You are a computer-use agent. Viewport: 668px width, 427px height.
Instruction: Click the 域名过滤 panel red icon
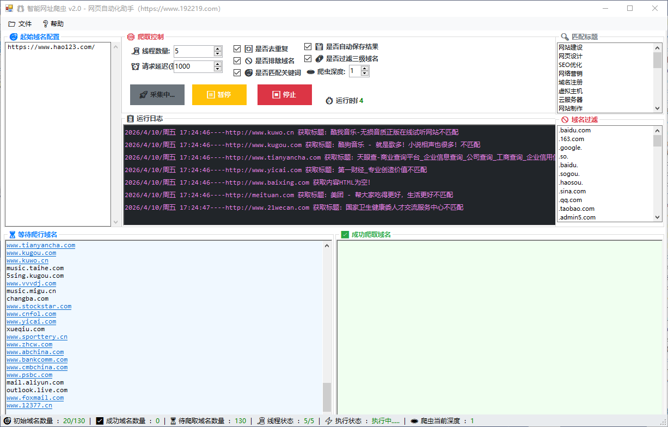565,118
